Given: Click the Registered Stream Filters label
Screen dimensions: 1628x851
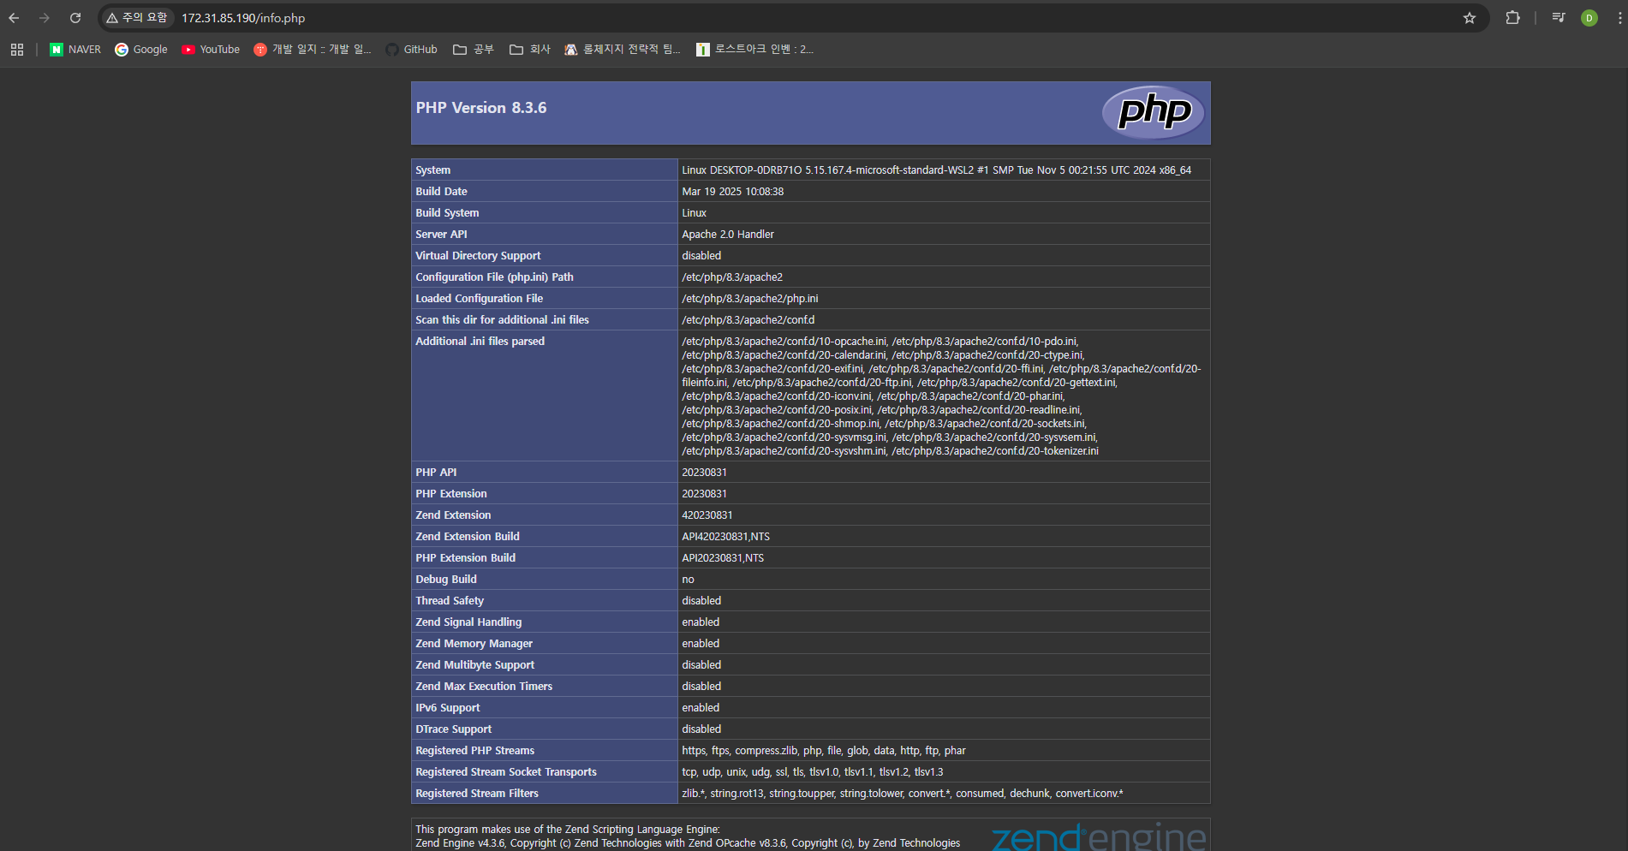Looking at the screenshot, I should 477,794.
